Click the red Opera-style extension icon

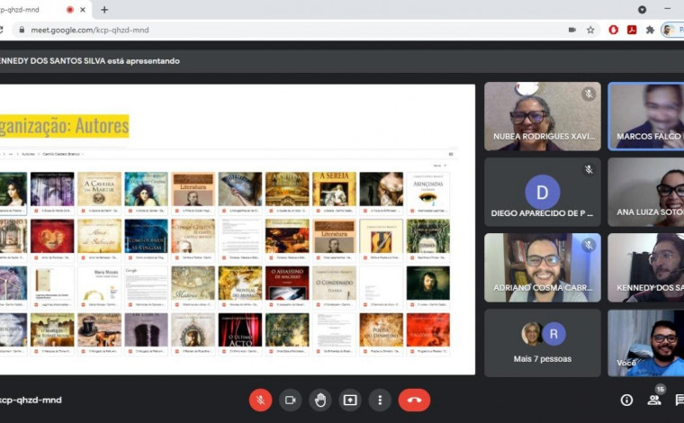pyautogui.click(x=614, y=30)
